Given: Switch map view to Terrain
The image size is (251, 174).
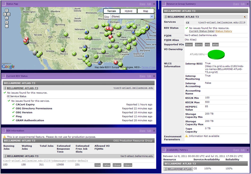Looking at the screenshot, I should click(x=111, y=11).
